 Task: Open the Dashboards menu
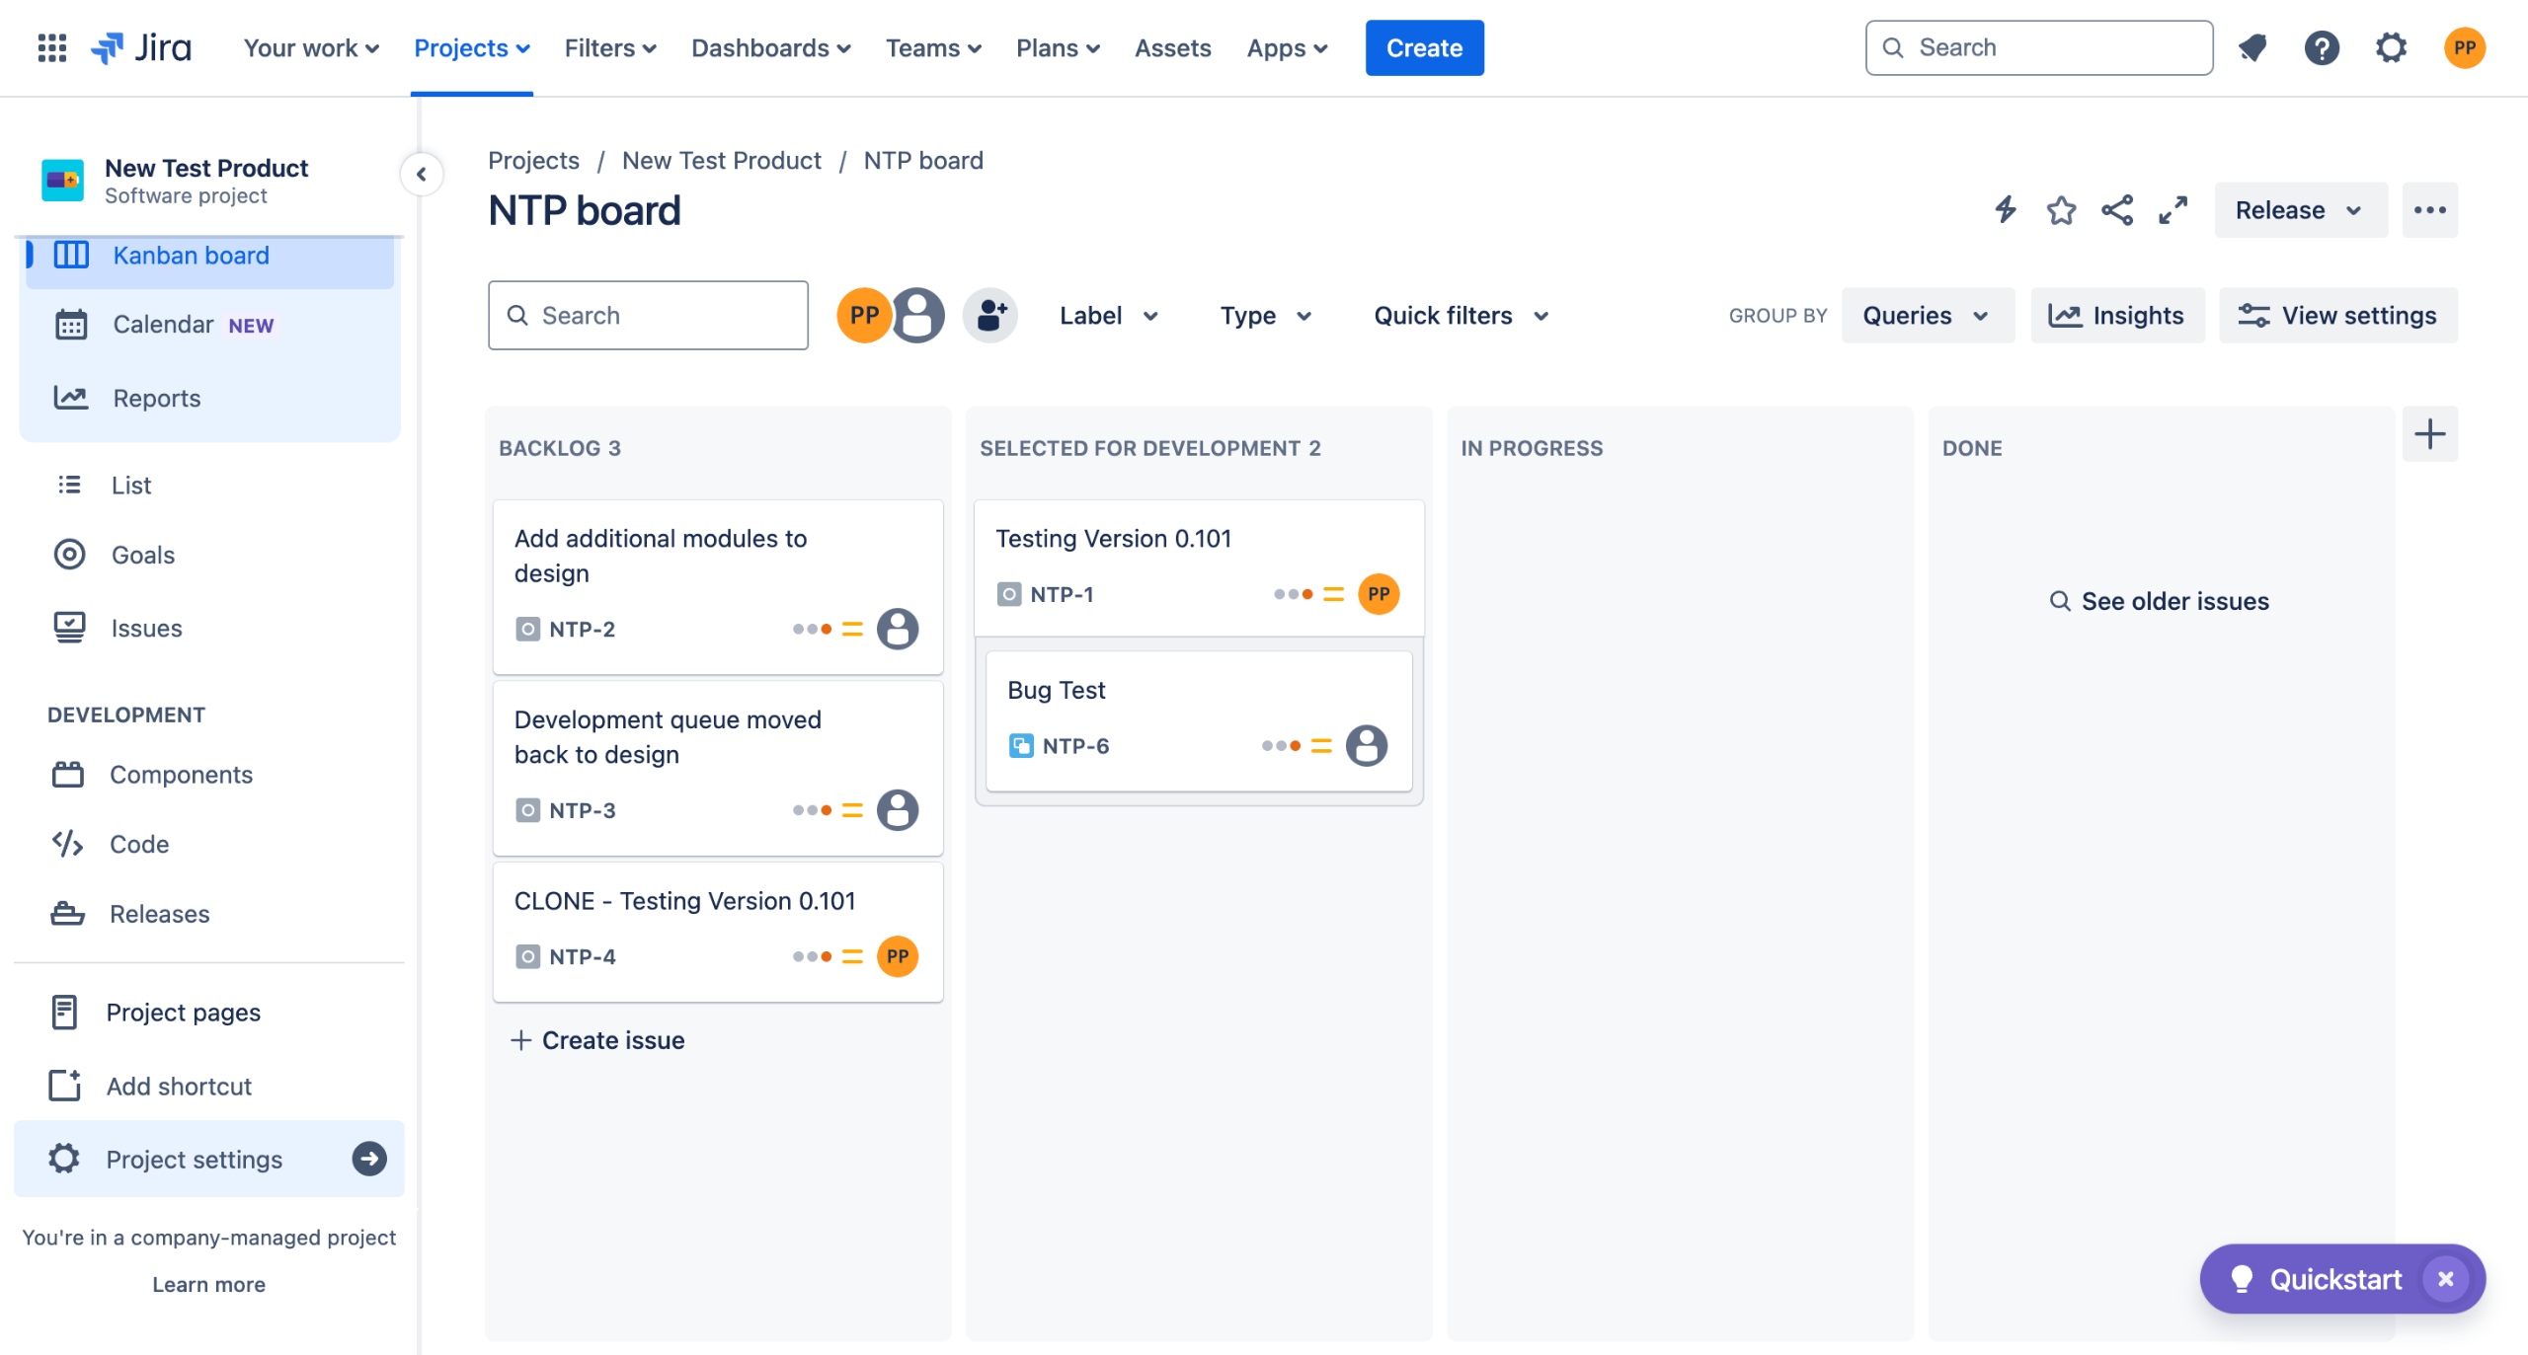tap(770, 47)
